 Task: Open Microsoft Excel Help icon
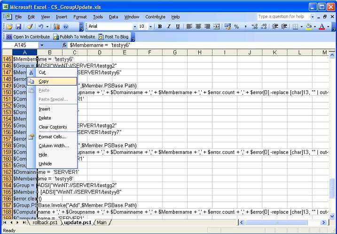tap(66, 27)
